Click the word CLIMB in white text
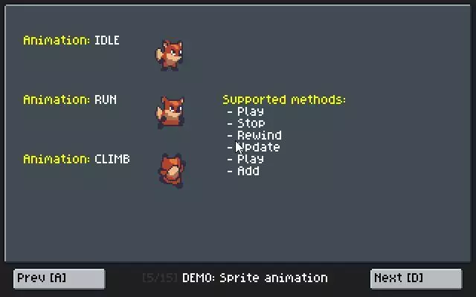Screen dimensions: 476x297 tap(112, 159)
